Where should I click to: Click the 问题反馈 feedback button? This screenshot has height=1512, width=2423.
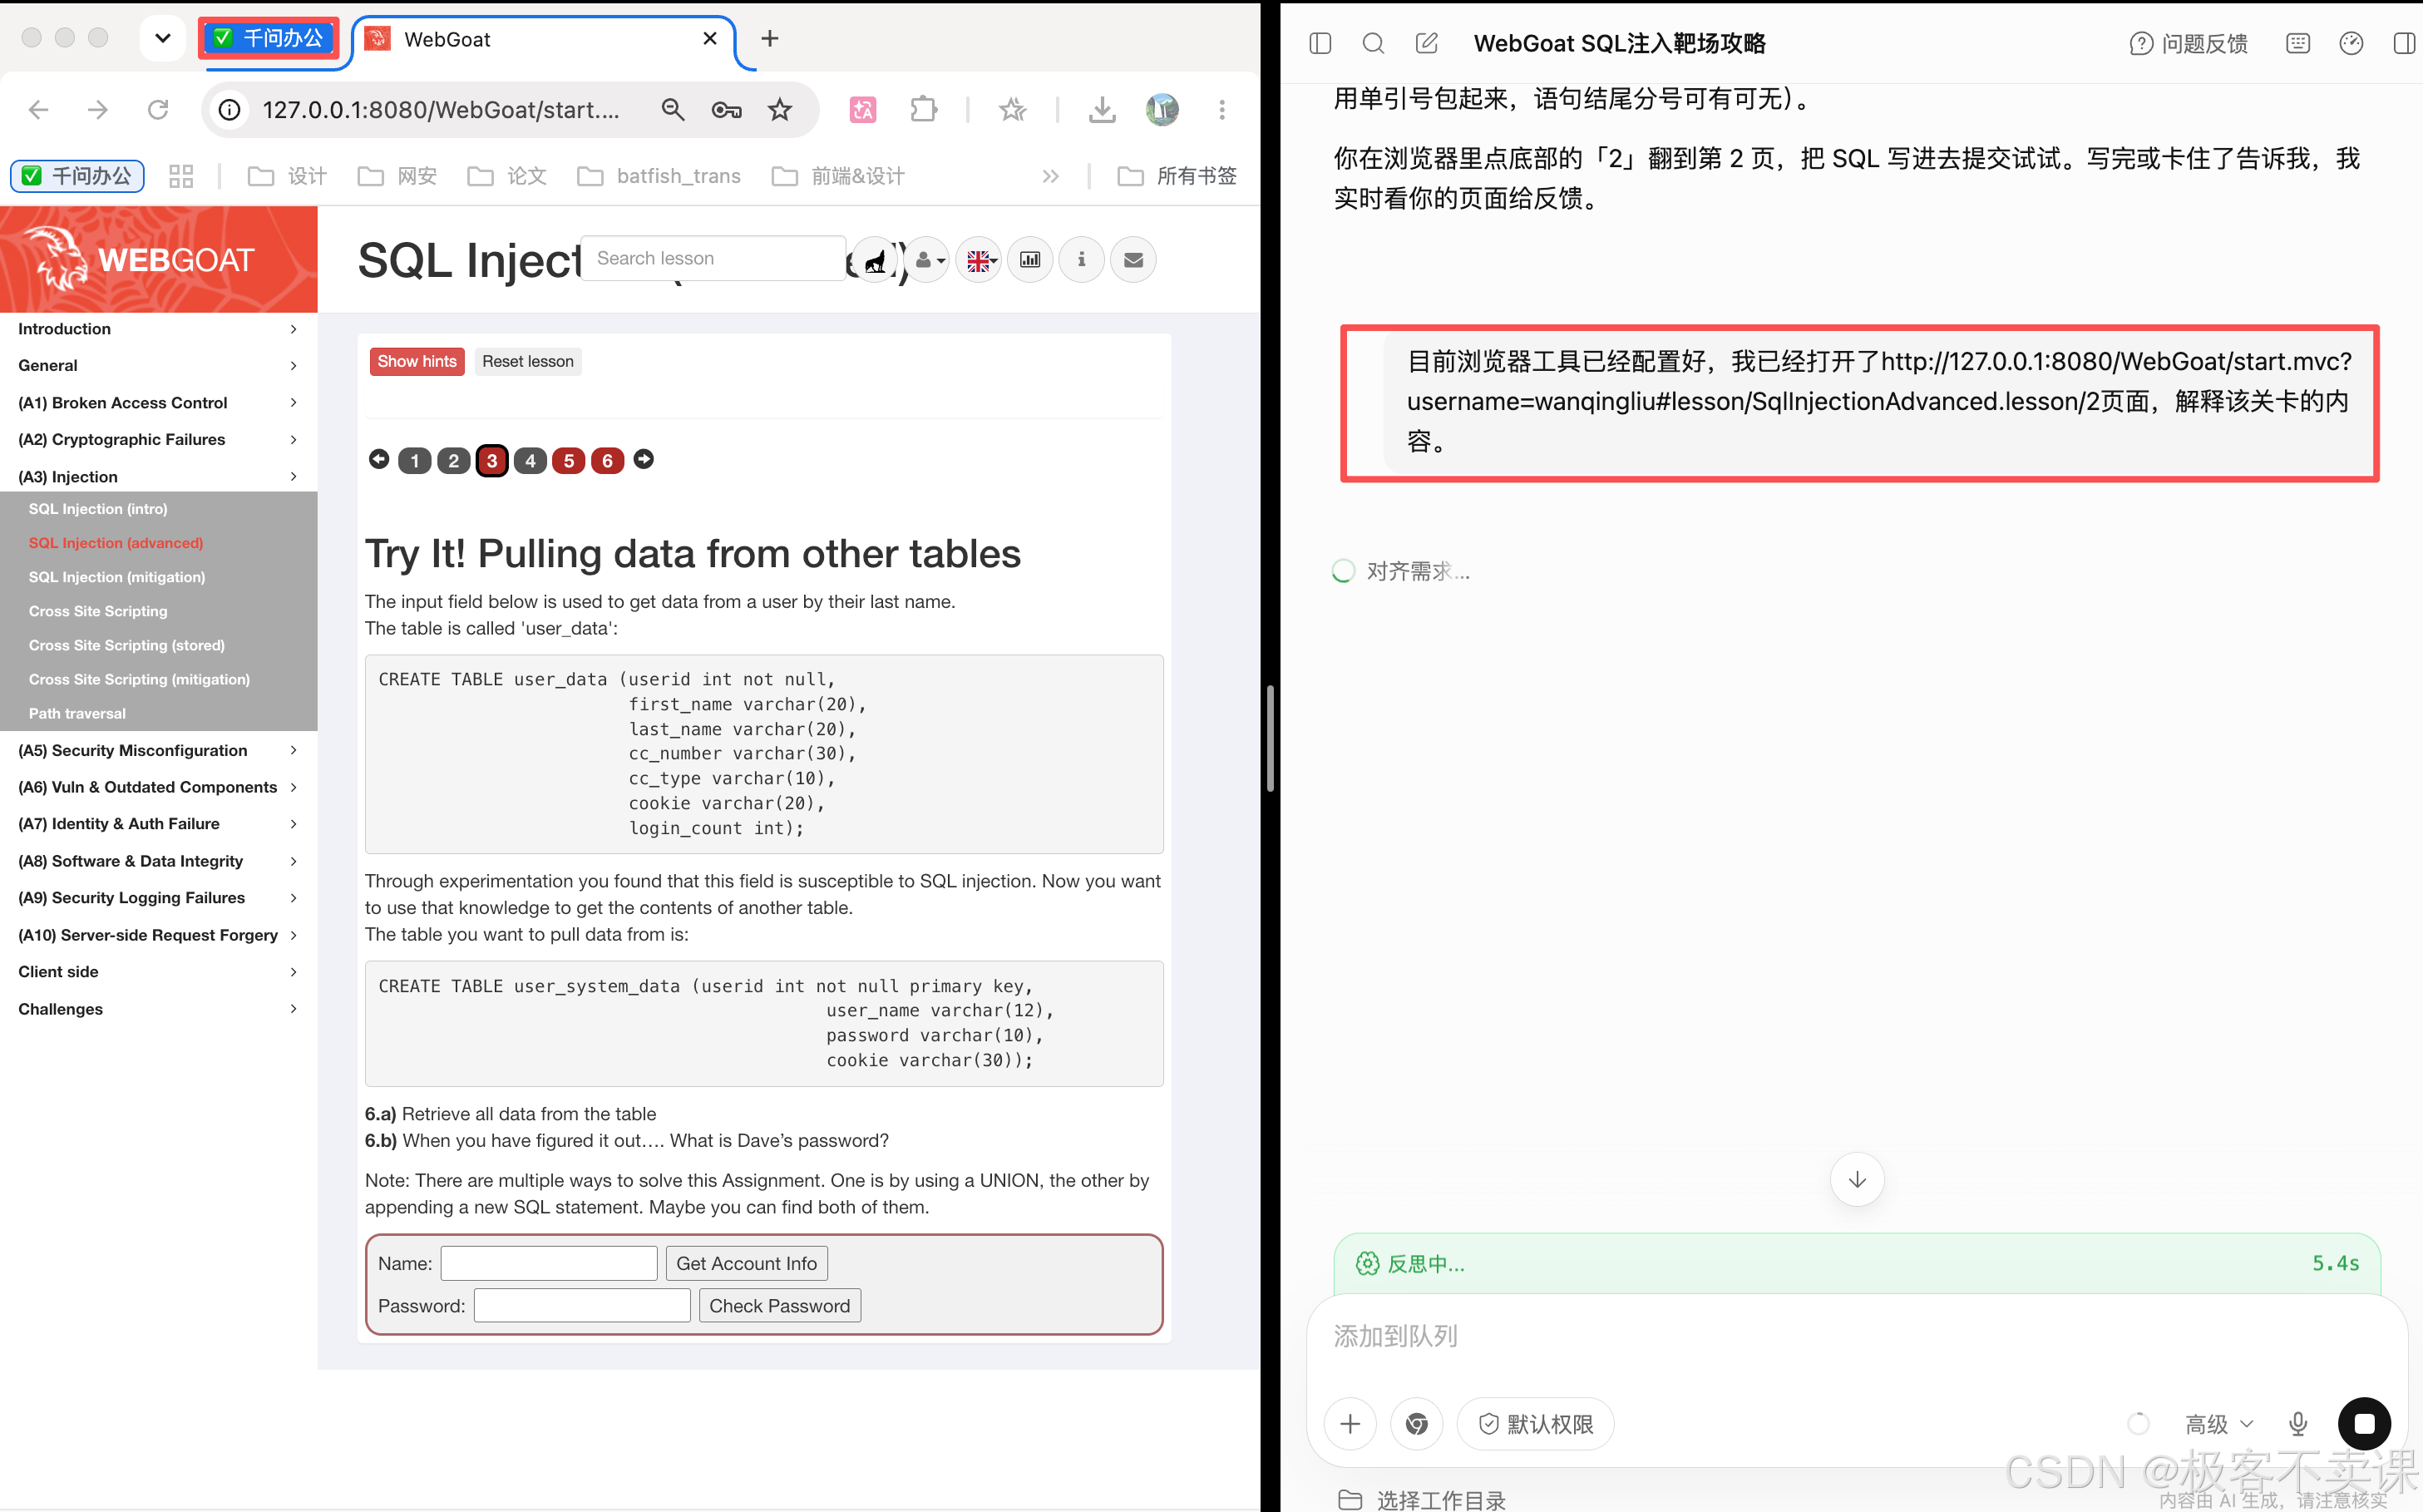coord(2188,43)
